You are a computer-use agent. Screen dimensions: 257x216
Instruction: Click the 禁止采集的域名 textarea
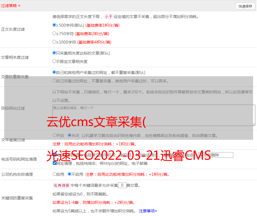154,115
